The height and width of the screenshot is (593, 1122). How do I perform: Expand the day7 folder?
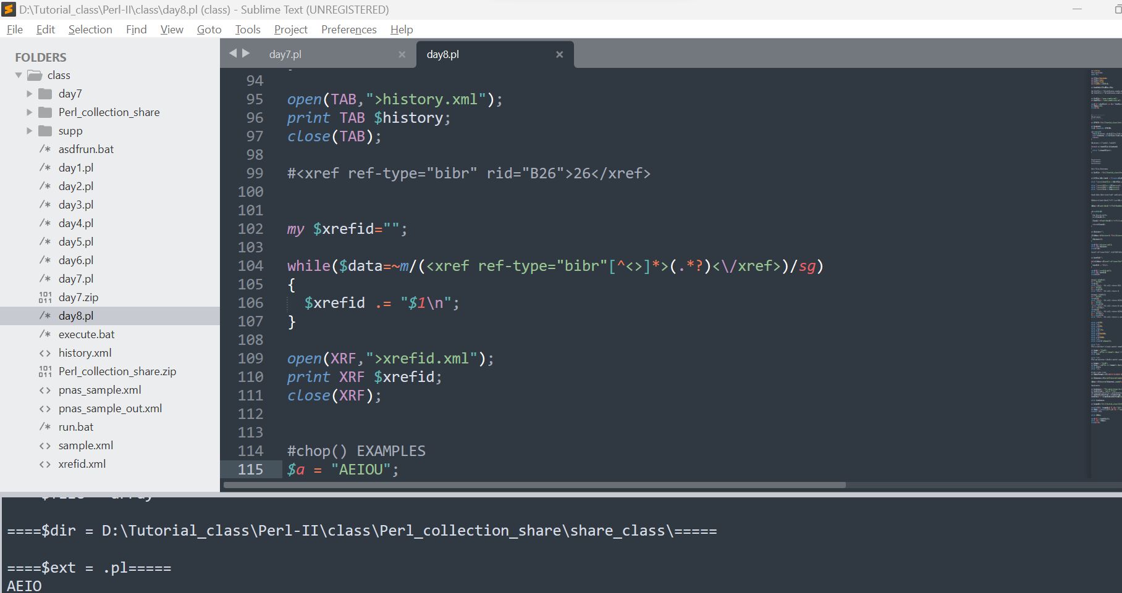pos(29,94)
